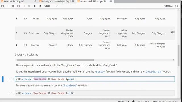Image resolution: width=182 pixels, height=102 pixels.
Task: Close the PeterStatistics.ipynb tab
Action: (x=35, y=1)
